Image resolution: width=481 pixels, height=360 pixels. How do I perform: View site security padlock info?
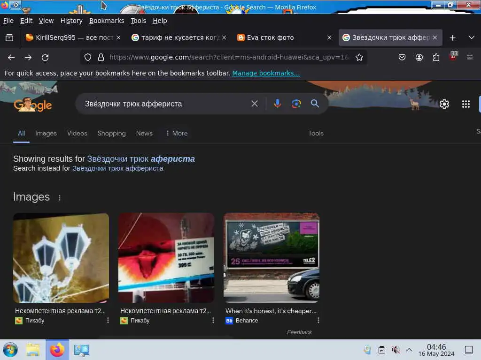tap(101, 57)
